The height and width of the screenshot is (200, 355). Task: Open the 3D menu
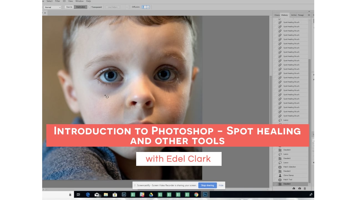(64, 1)
